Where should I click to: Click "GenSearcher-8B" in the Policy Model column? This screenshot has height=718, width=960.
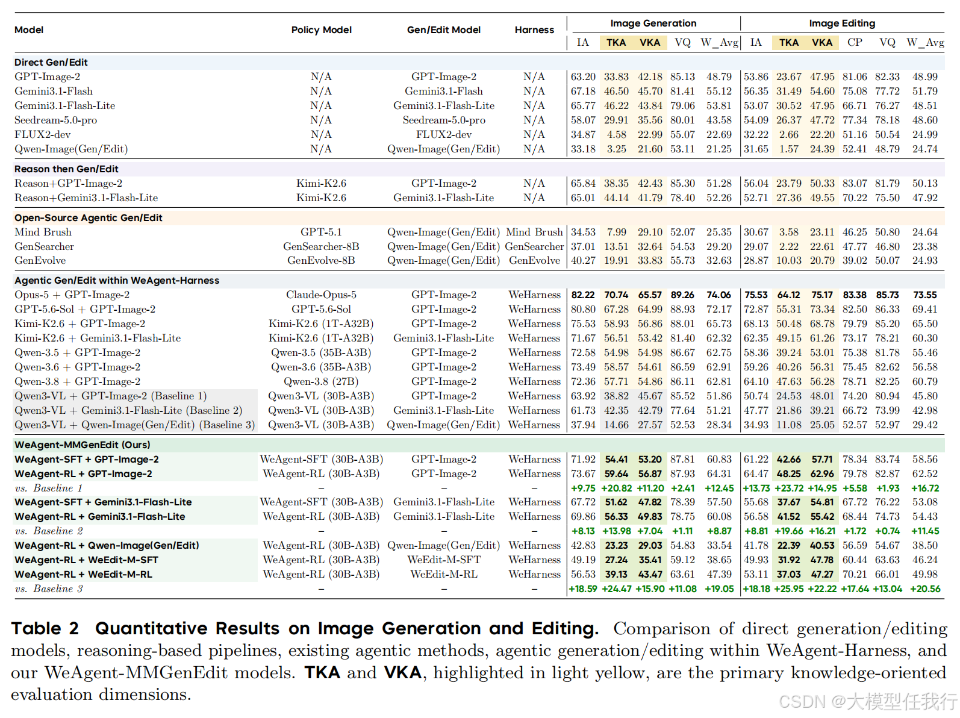tap(321, 247)
